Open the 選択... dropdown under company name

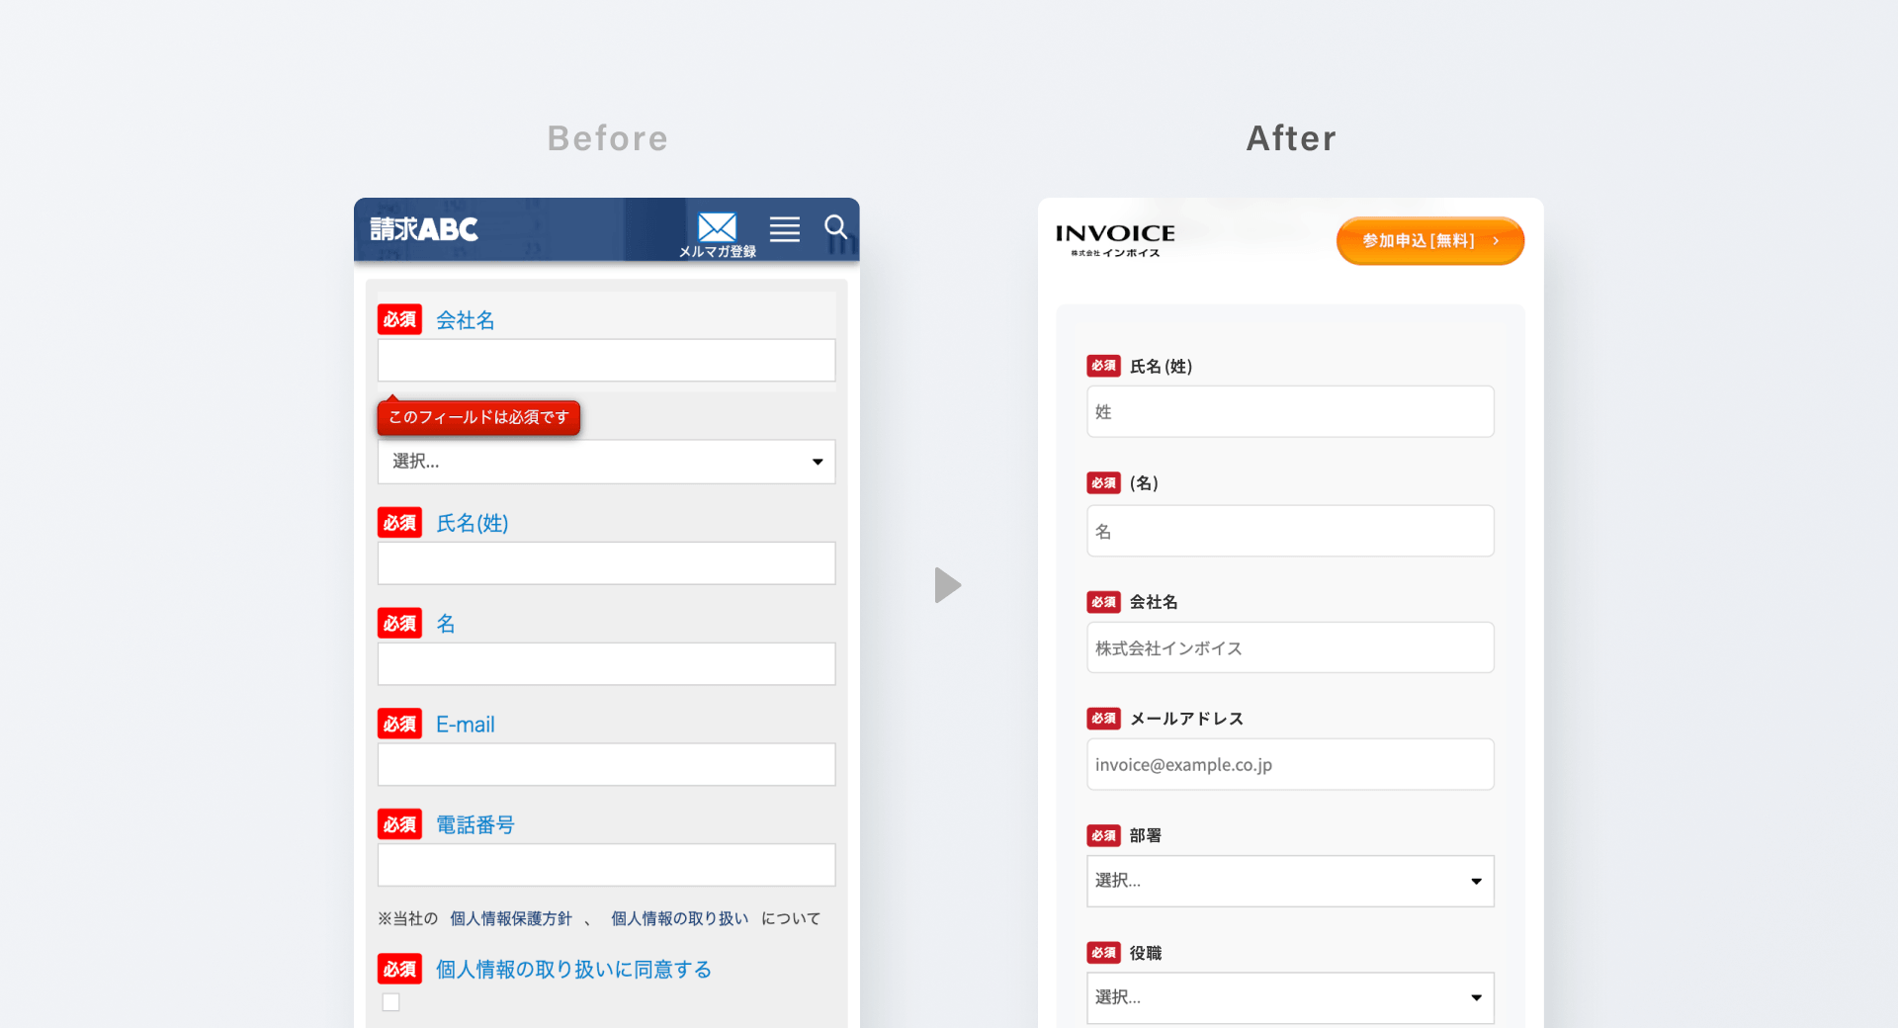point(606,462)
